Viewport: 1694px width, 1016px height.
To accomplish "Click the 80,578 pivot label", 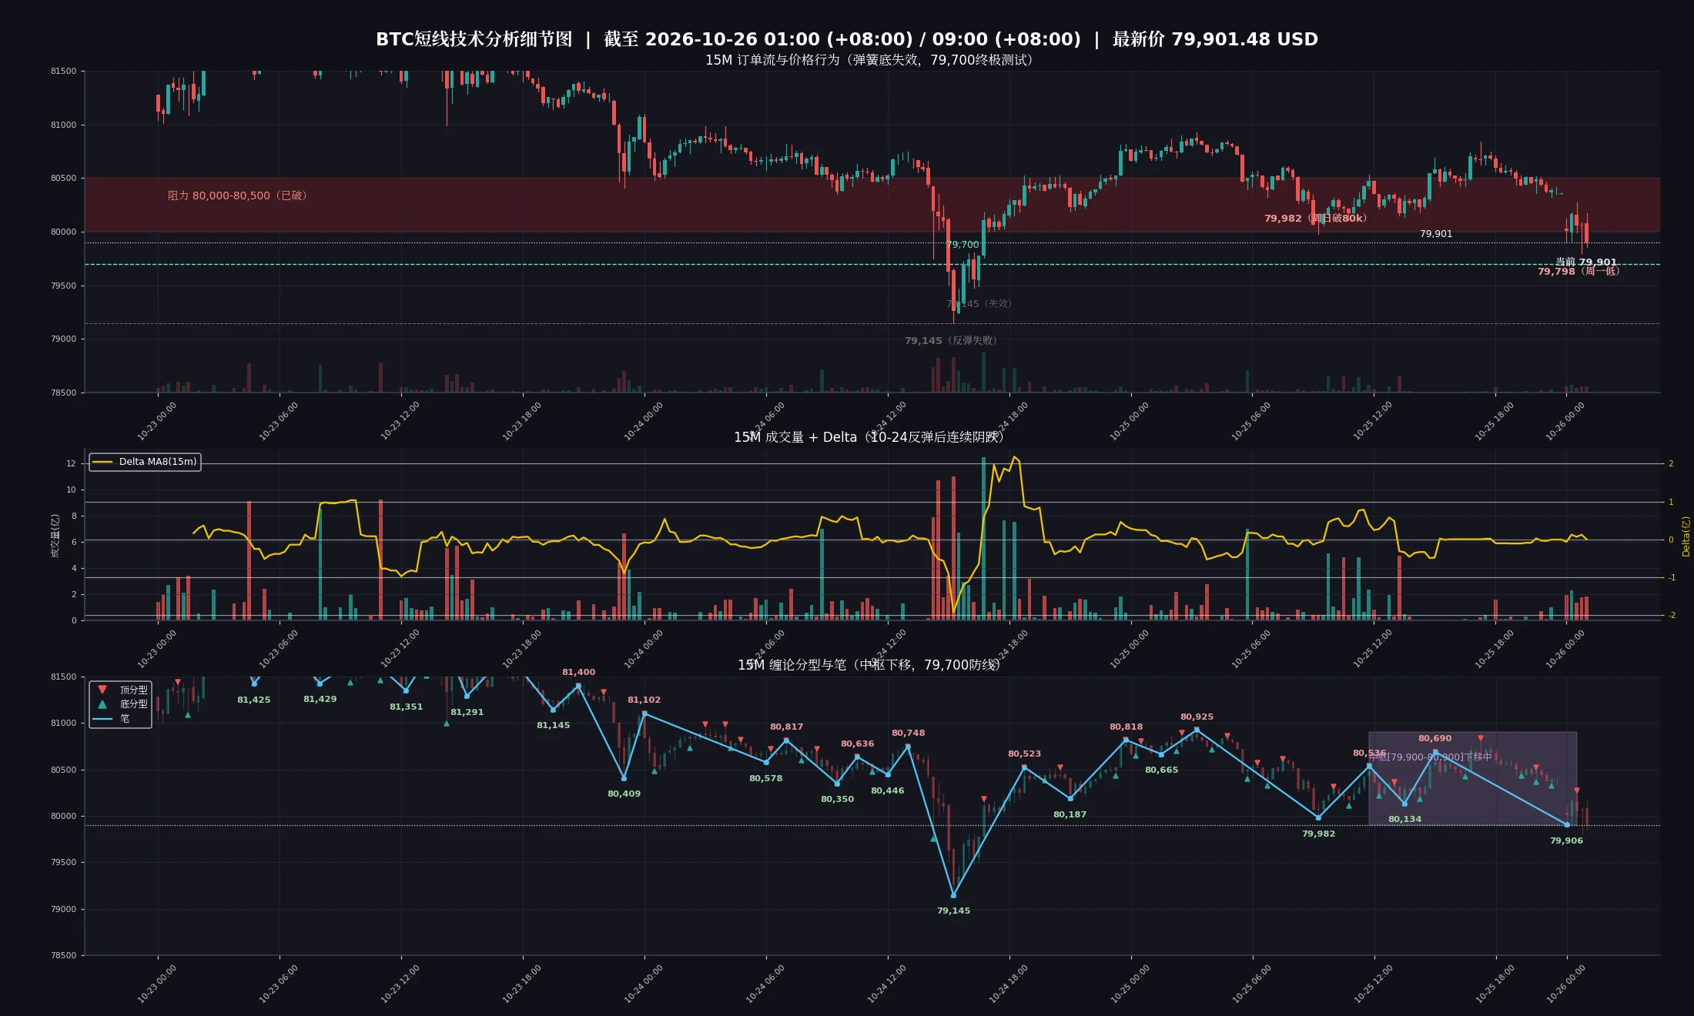I will click(x=766, y=778).
